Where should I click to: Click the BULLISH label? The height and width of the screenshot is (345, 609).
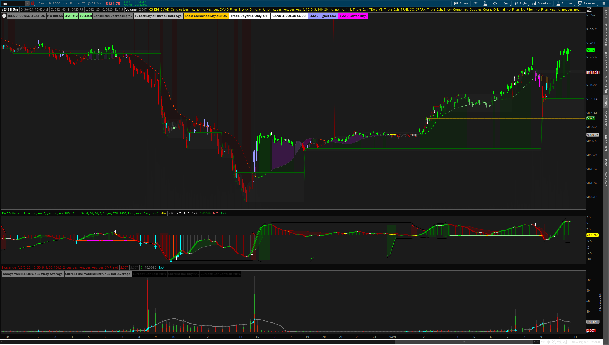click(x=85, y=16)
